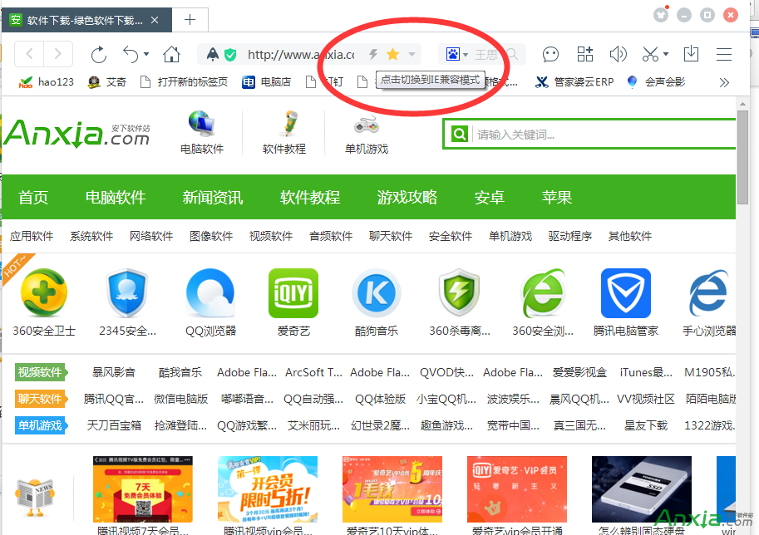The image size is (759, 535).
Task: Open a new tab with the plus button
Action: (x=190, y=20)
